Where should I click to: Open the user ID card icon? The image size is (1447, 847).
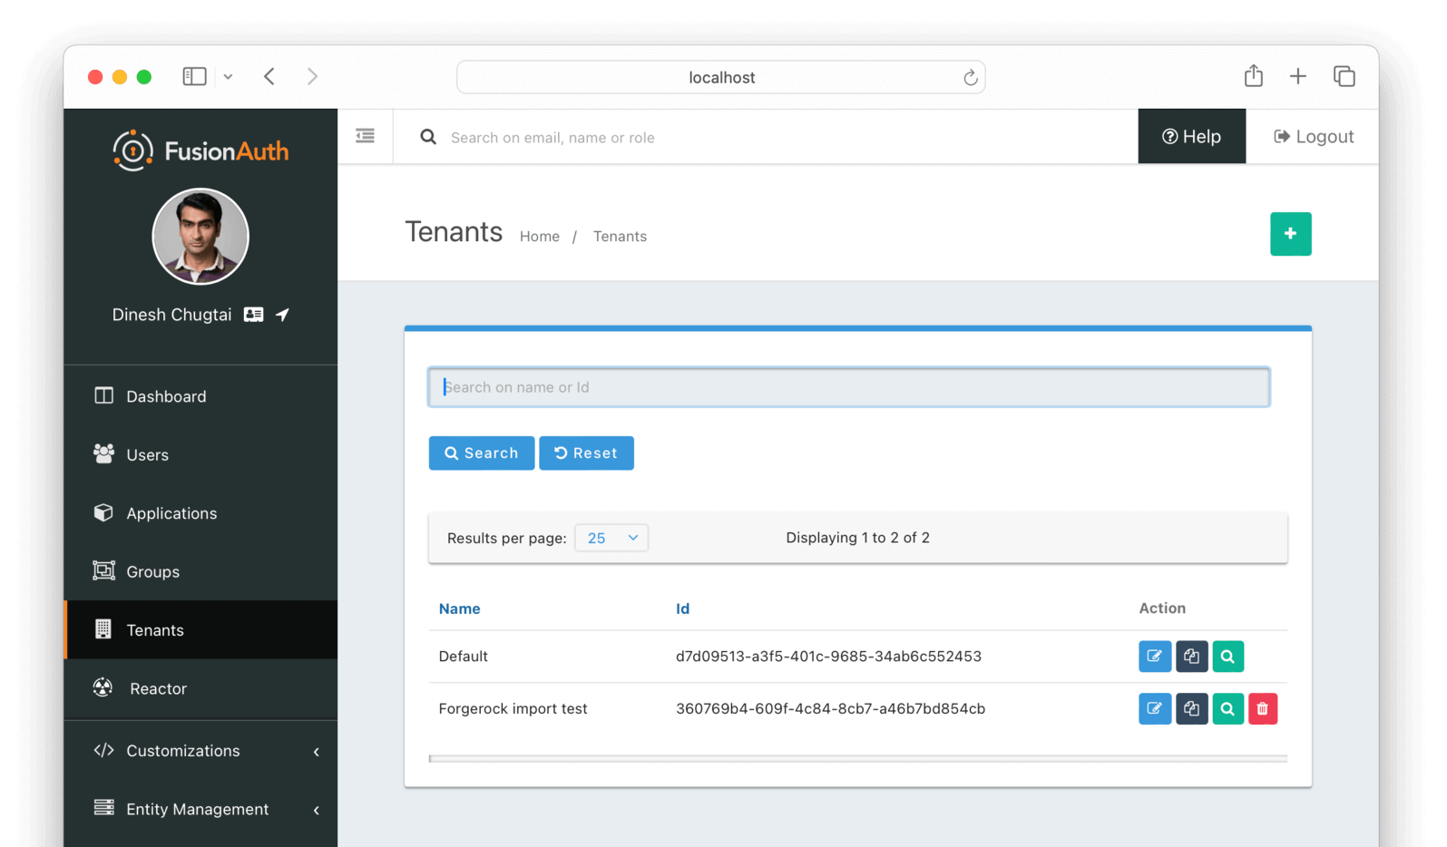click(x=254, y=315)
